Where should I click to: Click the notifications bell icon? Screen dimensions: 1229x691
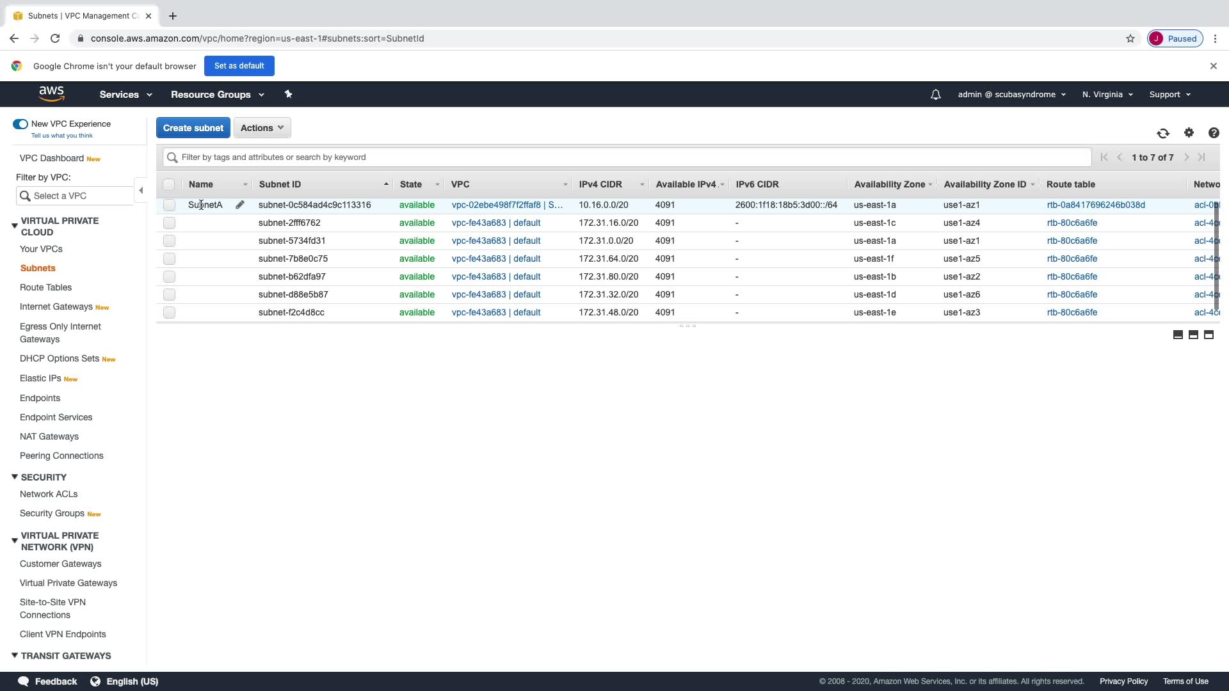pos(935,95)
